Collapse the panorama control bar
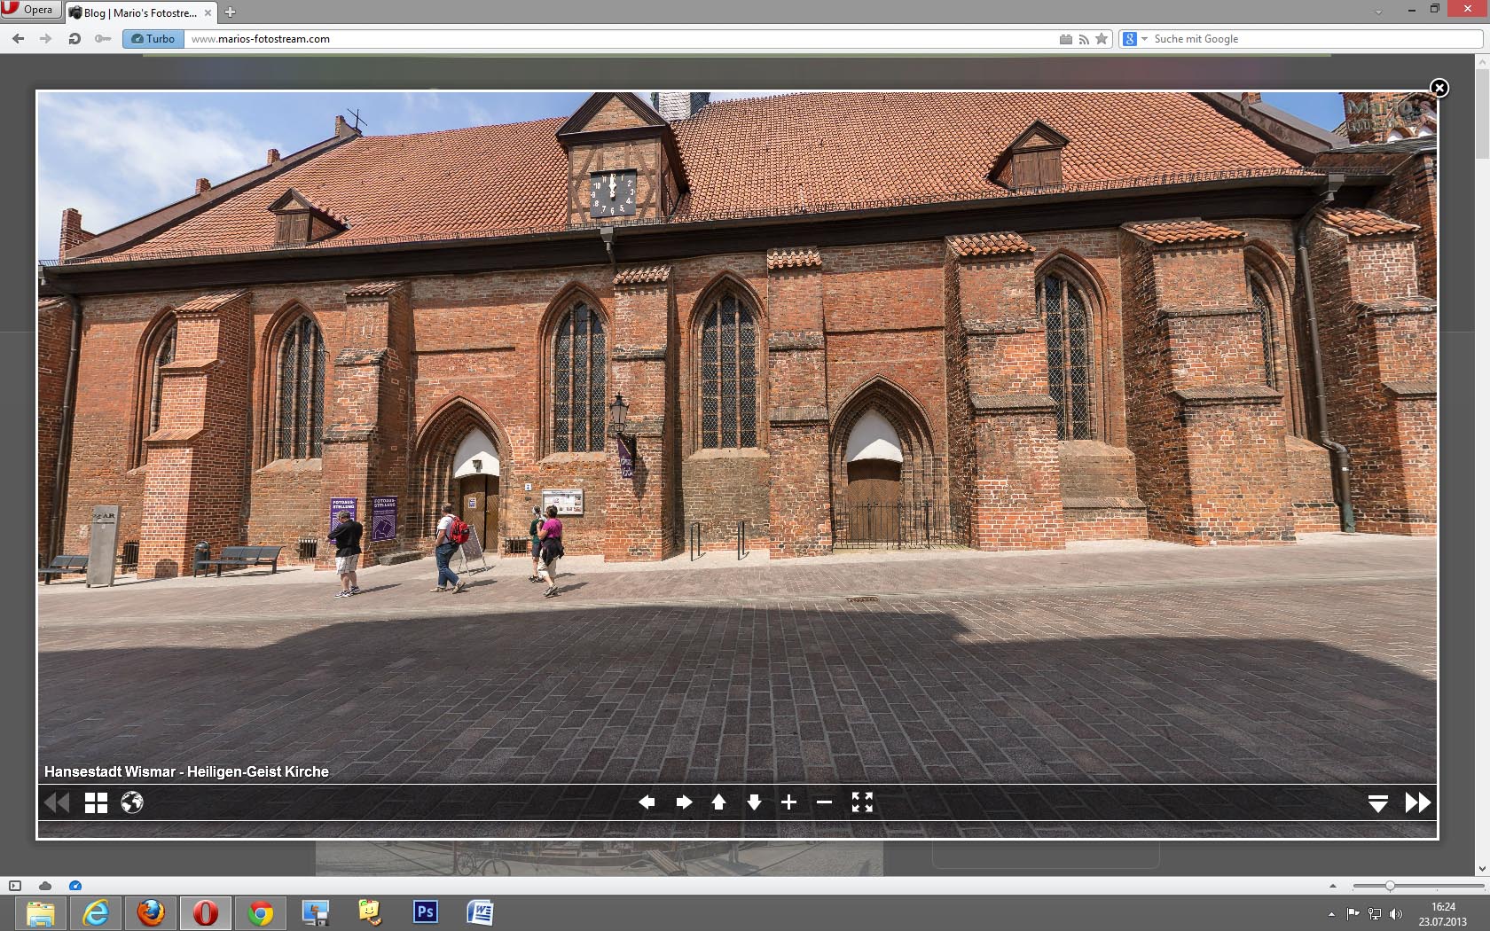Image resolution: width=1490 pixels, height=931 pixels. (1377, 803)
